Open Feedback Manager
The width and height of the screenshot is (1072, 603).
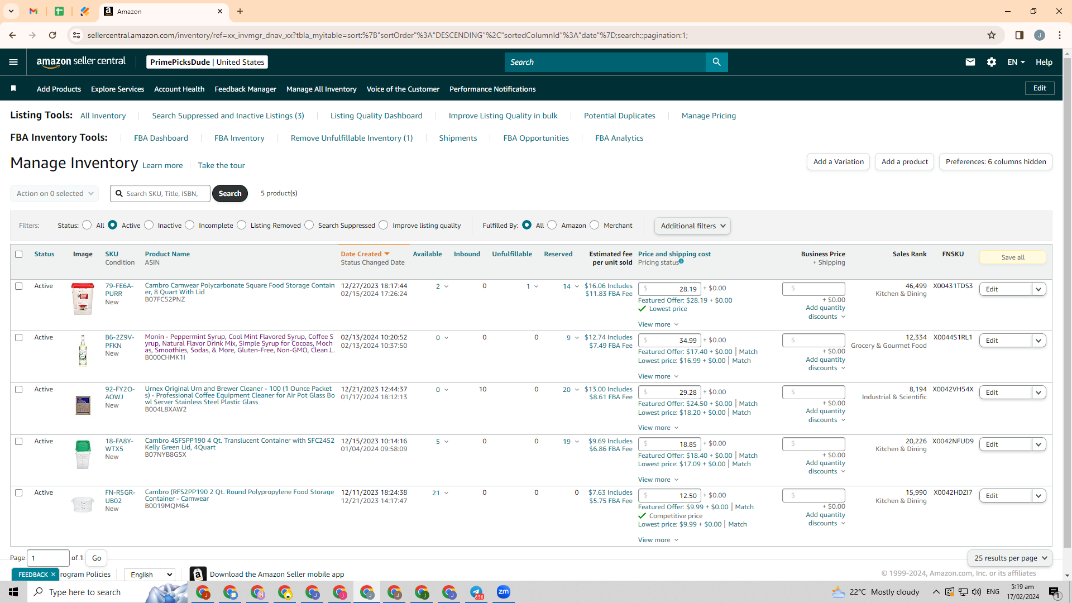[x=245, y=89]
